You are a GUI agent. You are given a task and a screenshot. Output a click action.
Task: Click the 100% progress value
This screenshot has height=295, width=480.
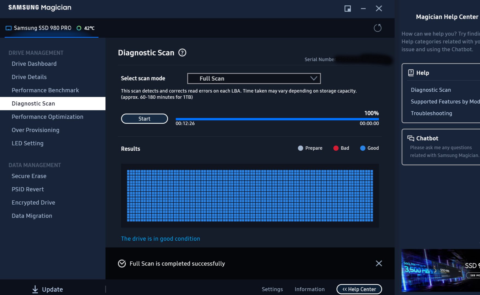click(371, 113)
